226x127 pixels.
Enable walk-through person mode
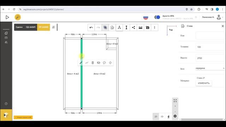pyautogui.click(x=168, y=116)
